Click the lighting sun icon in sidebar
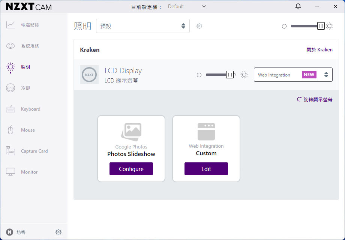Viewport: 345px width, 240px height. pyautogui.click(x=10, y=67)
